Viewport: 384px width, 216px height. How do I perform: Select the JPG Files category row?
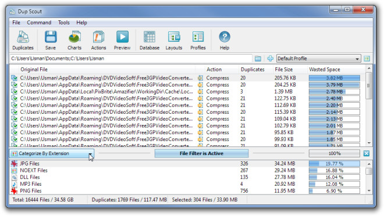187,164
